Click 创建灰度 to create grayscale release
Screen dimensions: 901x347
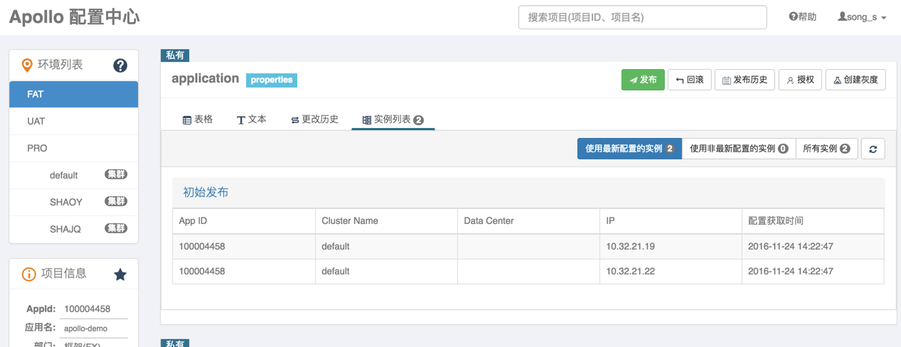click(x=855, y=80)
